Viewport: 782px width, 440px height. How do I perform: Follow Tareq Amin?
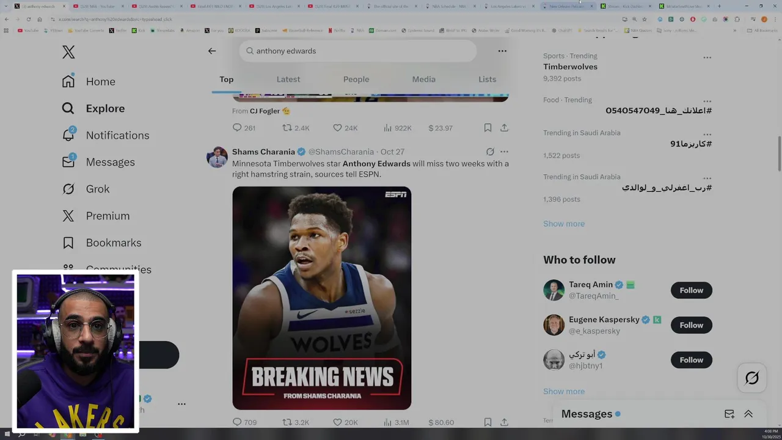pyautogui.click(x=692, y=290)
